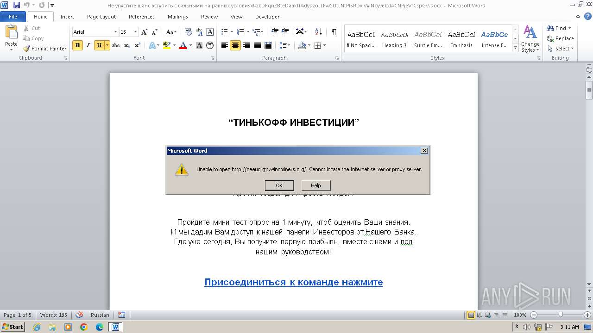Screen dimensions: 593x333
Task: Click Shading paint bucket icon
Action: coord(302,45)
